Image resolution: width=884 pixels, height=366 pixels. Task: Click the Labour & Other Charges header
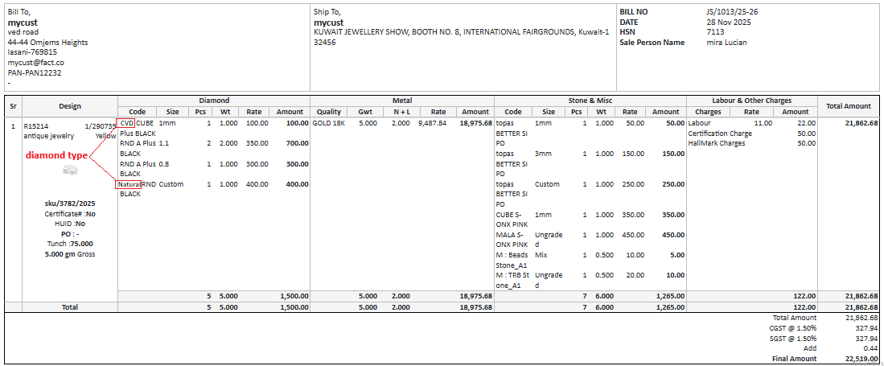(751, 101)
